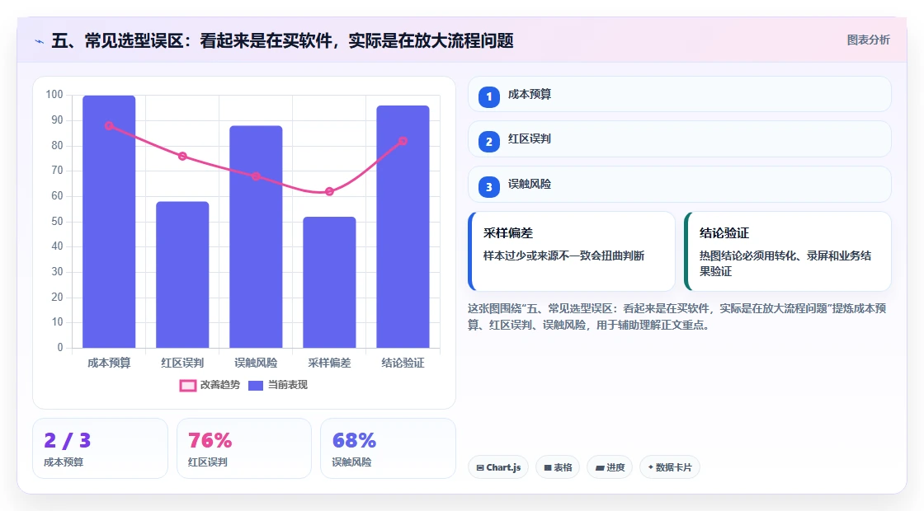Toggle the 改善趋势 legend swatch
924x511 pixels.
click(187, 386)
